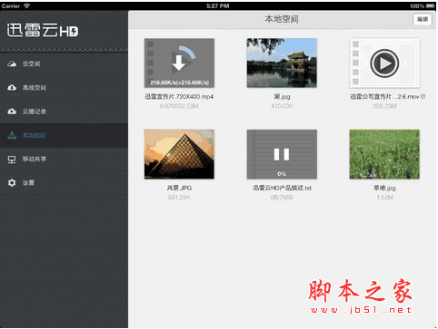The width and height of the screenshot is (438, 329).
Task: Click the filename 迅雷公司宣传片...2.6.mov
Action: point(384,97)
